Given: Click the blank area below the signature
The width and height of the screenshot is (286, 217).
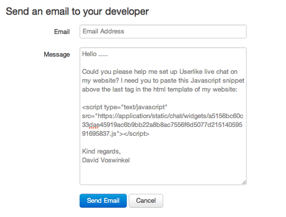Looking at the screenshot, I should coord(163,173).
